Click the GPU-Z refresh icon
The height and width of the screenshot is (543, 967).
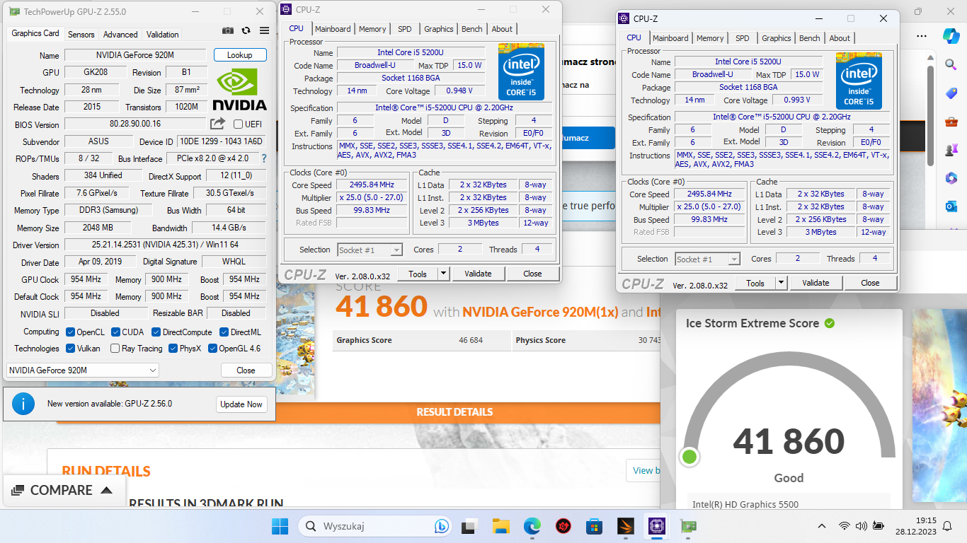(246, 30)
